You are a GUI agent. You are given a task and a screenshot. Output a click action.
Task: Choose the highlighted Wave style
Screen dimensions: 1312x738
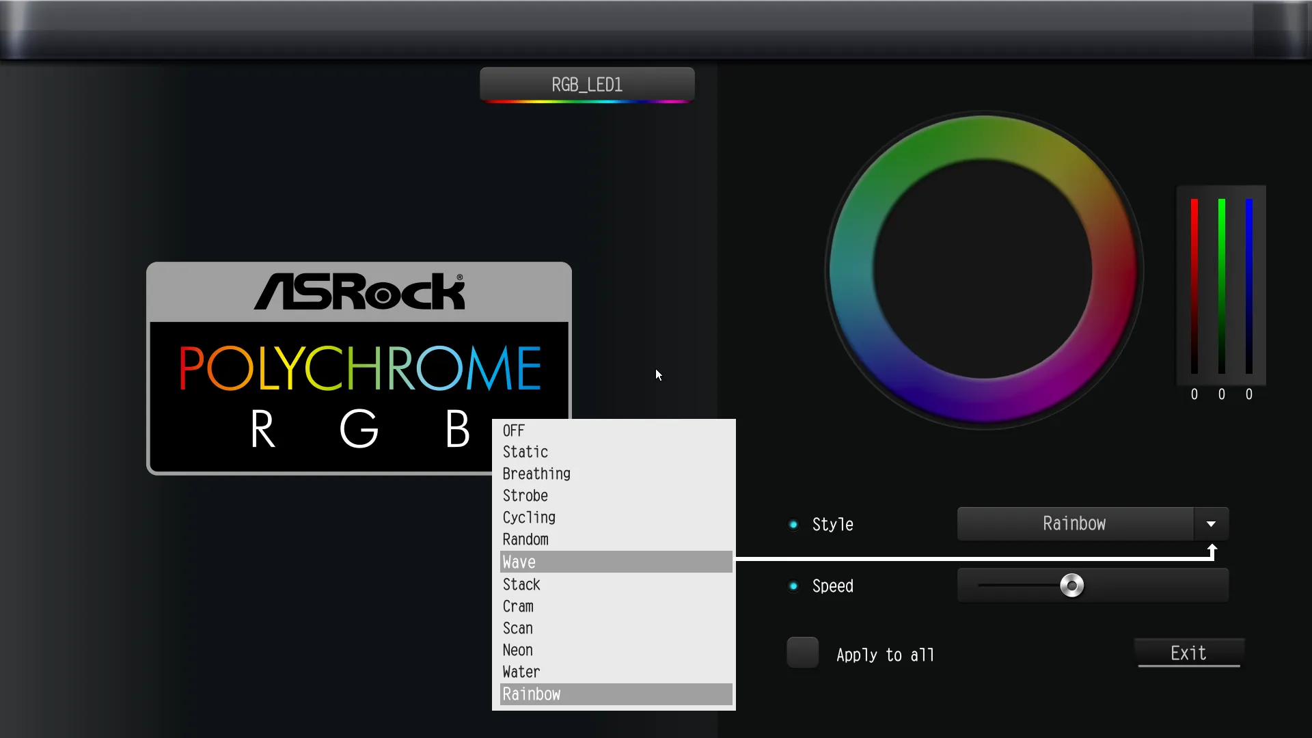pos(616,562)
